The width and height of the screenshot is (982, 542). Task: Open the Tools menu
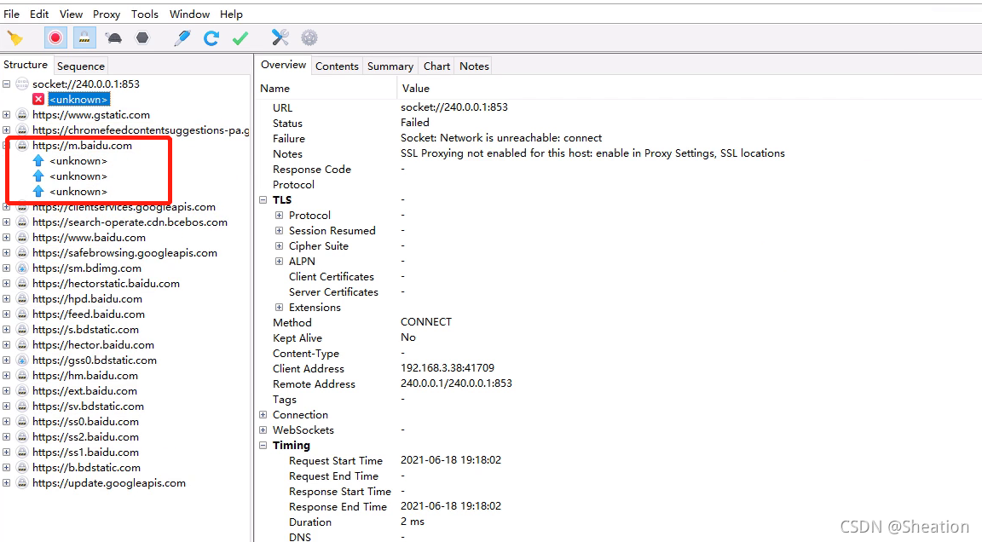click(145, 14)
